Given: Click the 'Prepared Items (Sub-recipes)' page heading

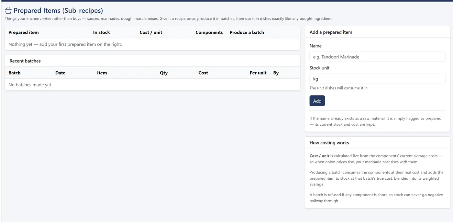Looking at the screenshot, I should coord(58,11).
